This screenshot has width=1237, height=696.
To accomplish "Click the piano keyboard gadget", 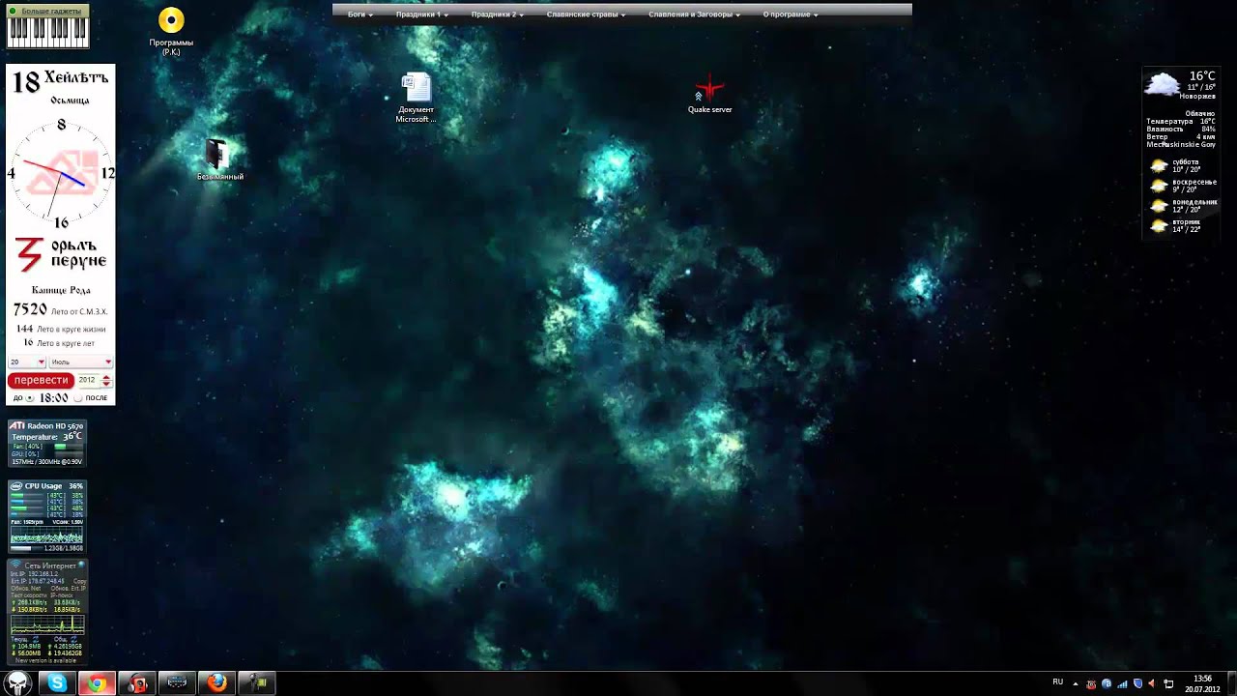I will tap(47, 32).
